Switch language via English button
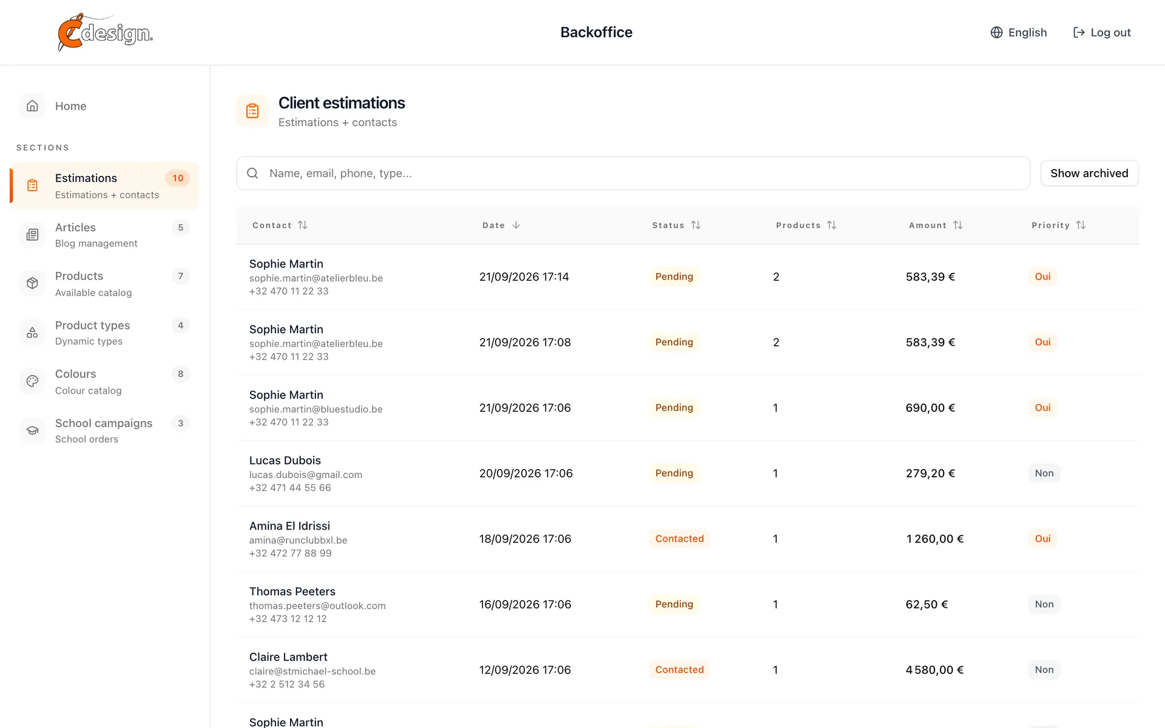The height and width of the screenshot is (728, 1165). click(1019, 32)
